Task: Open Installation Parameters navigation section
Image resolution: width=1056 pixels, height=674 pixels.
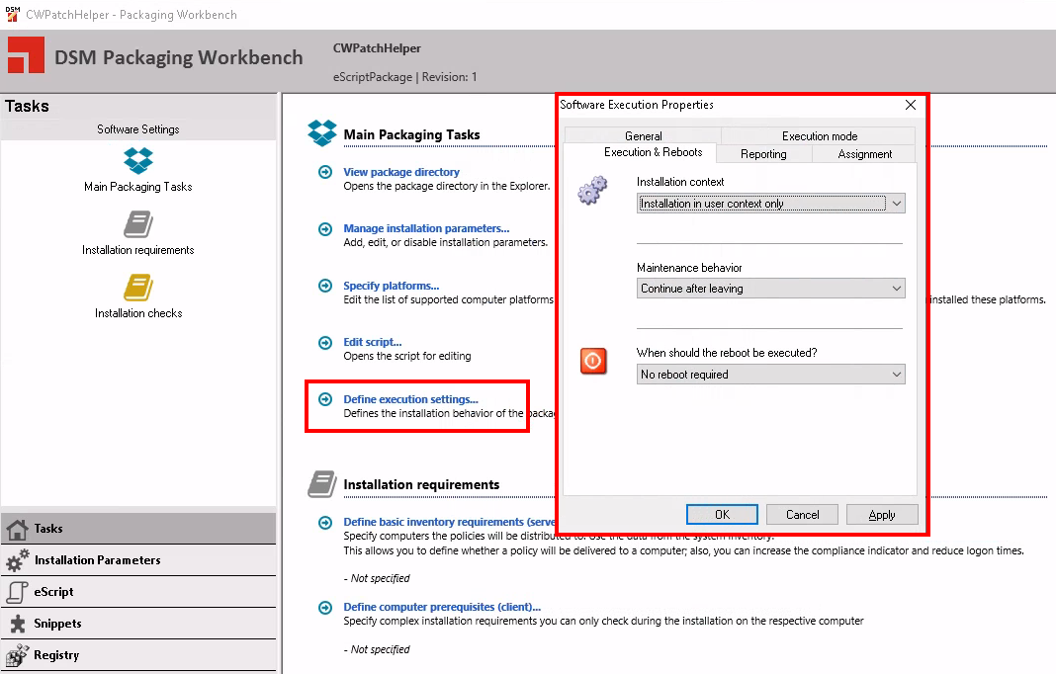Action: pyautogui.click(x=138, y=560)
